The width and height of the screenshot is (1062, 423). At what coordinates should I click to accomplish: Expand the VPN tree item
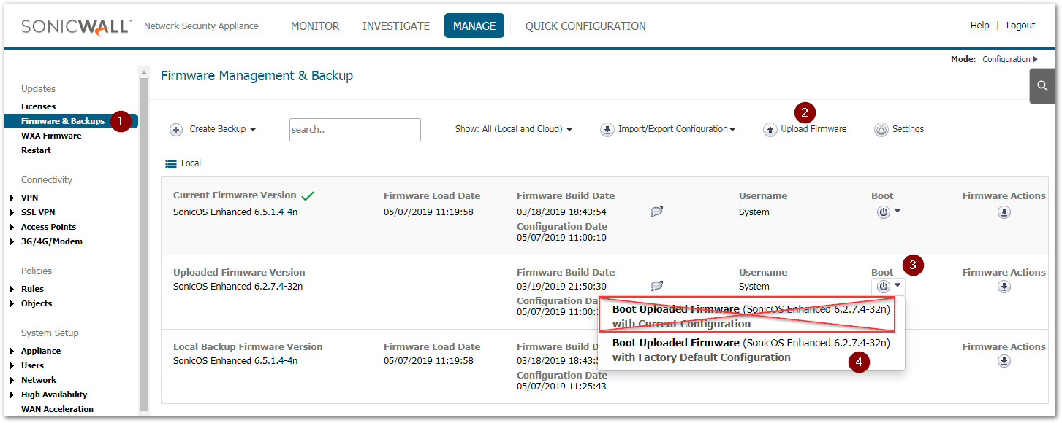coord(12,198)
